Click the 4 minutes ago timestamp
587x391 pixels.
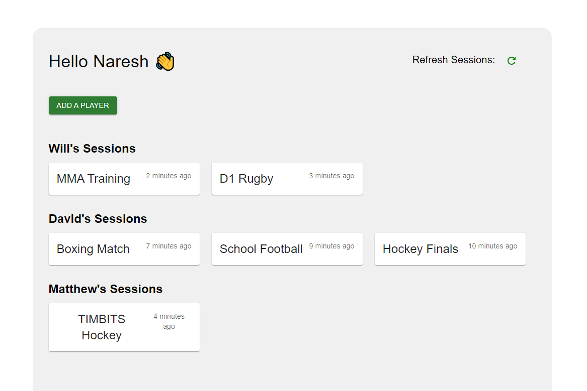(169, 321)
